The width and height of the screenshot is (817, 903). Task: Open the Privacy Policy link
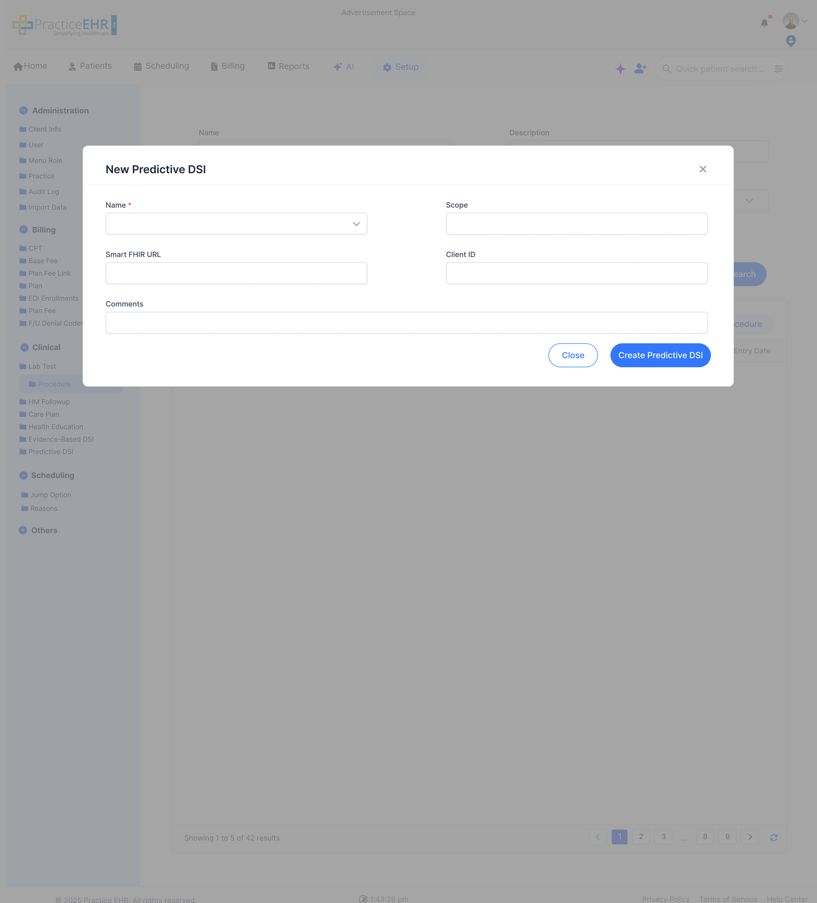point(666,899)
